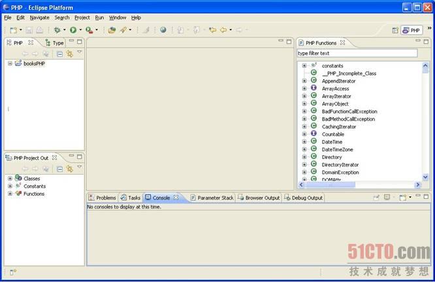Image resolution: width=435 pixels, height=282 pixels.
Task: Expand the ArrayIterator node
Action: tap(304, 96)
